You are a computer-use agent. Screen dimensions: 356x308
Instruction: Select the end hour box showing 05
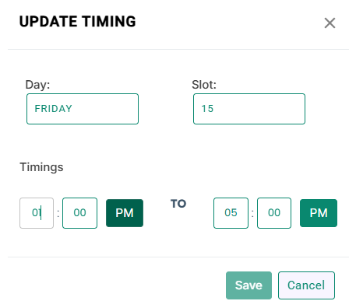point(231,213)
